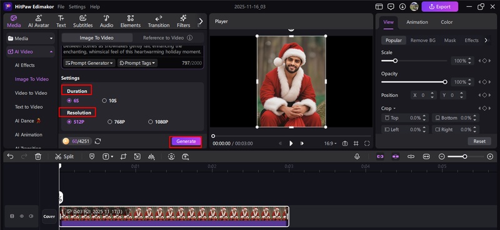Select the Mask sub-tab

pyautogui.click(x=450, y=40)
